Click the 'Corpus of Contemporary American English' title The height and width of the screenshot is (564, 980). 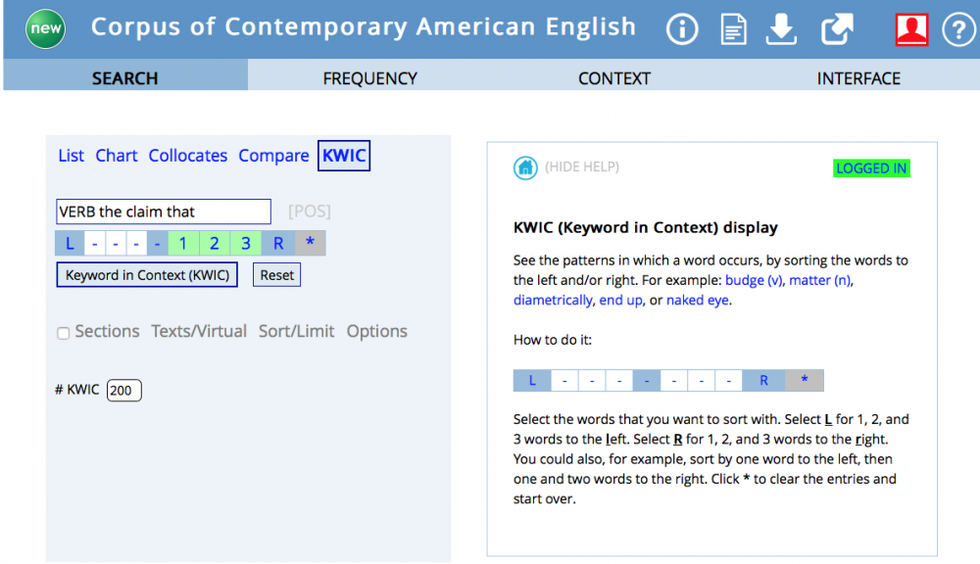pos(364,26)
